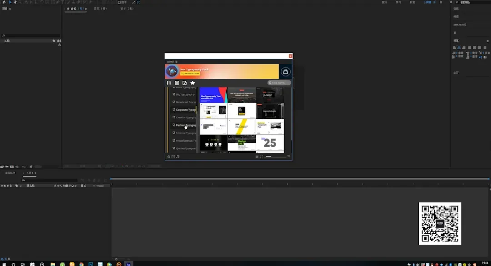The width and height of the screenshot is (491, 266).
Task: Click the AtomX square icon in the bottom bar
Action: click(x=173, y=157)
